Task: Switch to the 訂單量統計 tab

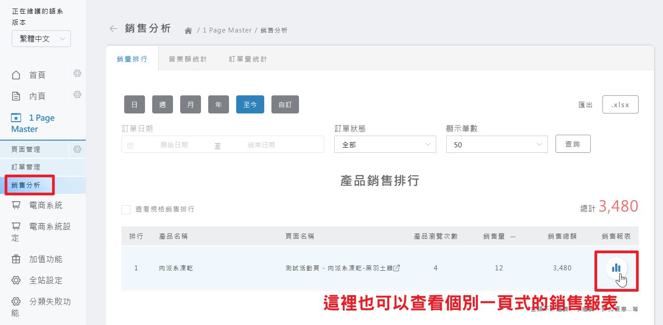Action: (247, 58)
